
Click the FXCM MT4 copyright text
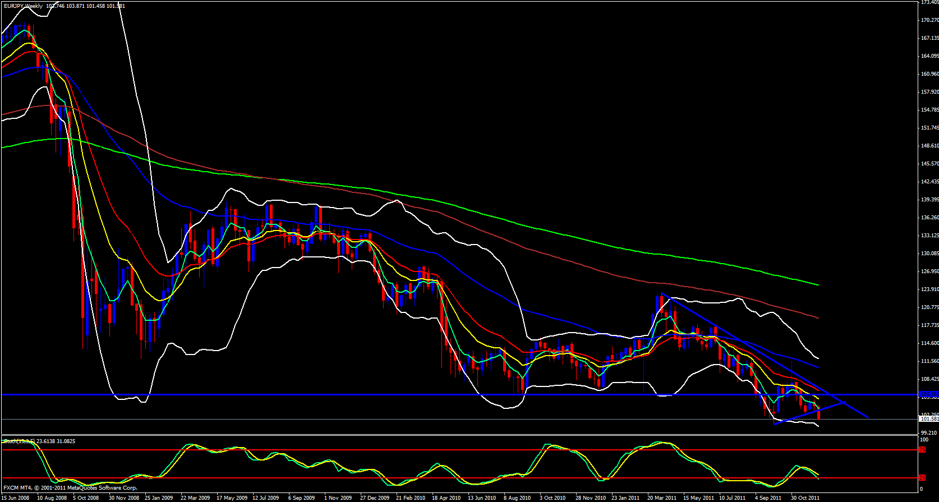pyautogui.click(x=70, y=488)
